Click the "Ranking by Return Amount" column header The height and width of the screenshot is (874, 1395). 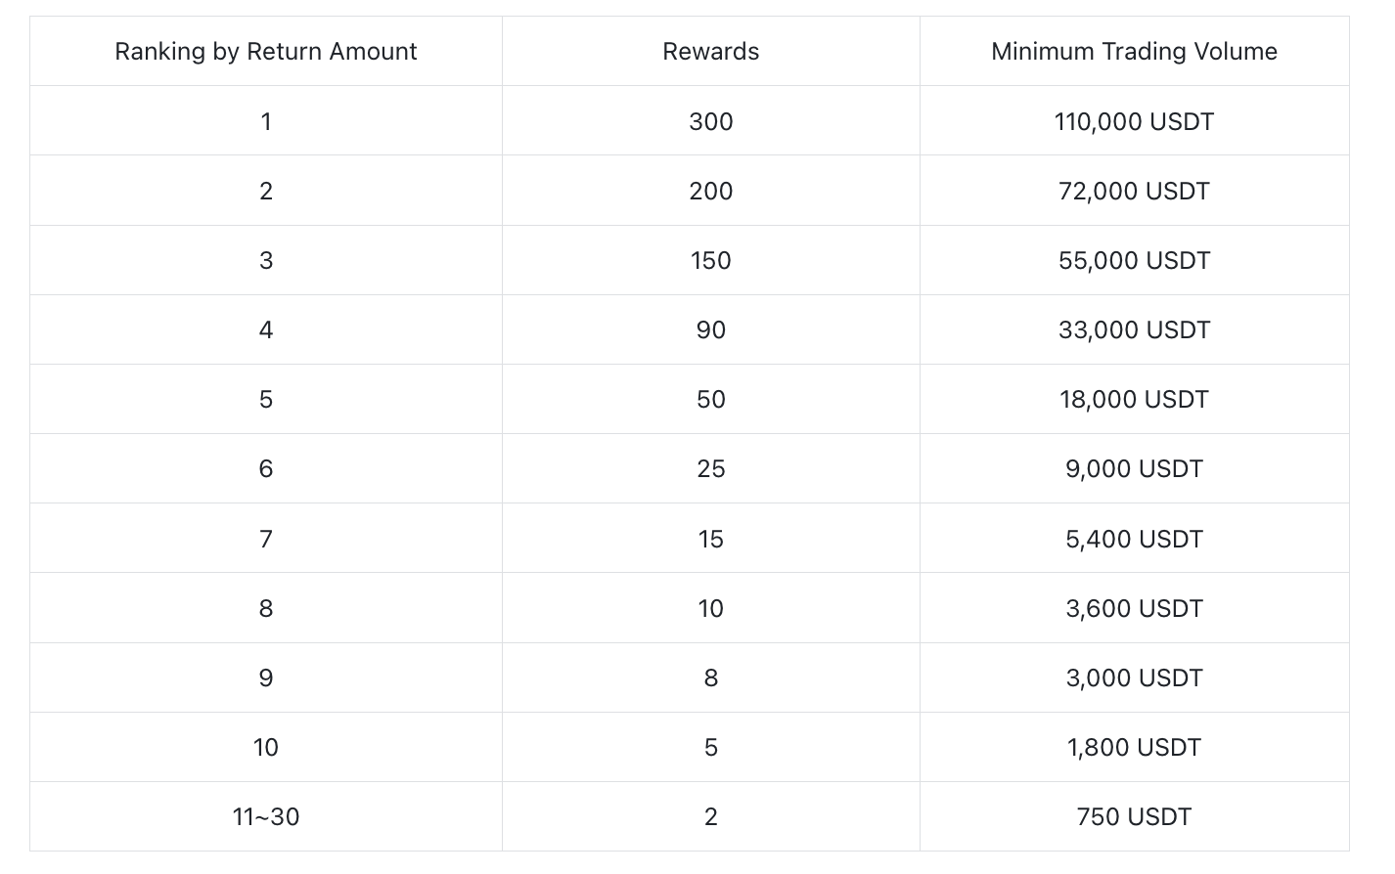(265, 52)
